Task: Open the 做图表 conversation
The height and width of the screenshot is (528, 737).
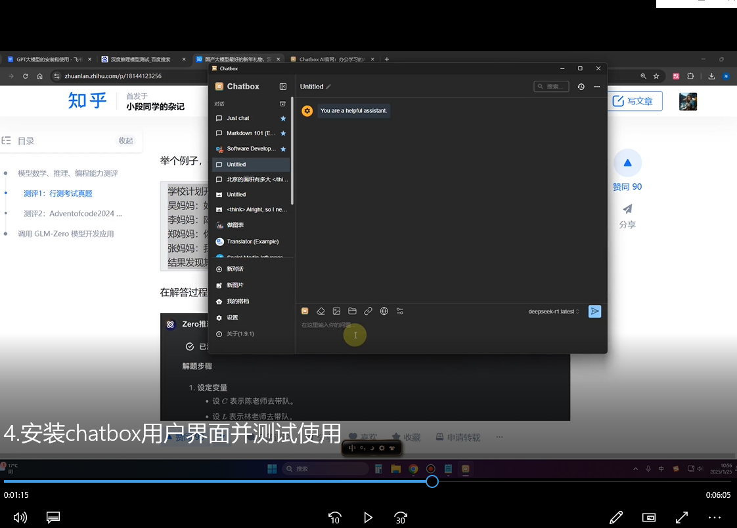Action: (251, 225)
